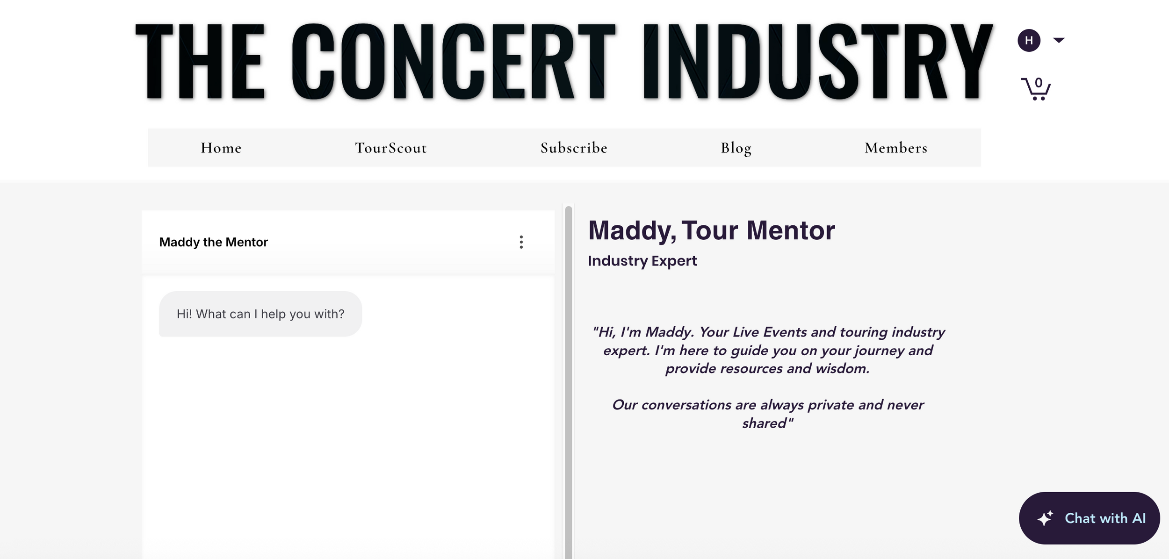The width and height of the screenshot is (1169, 559).
Task: Open the Chat with AI widget
Action: 1089,518
